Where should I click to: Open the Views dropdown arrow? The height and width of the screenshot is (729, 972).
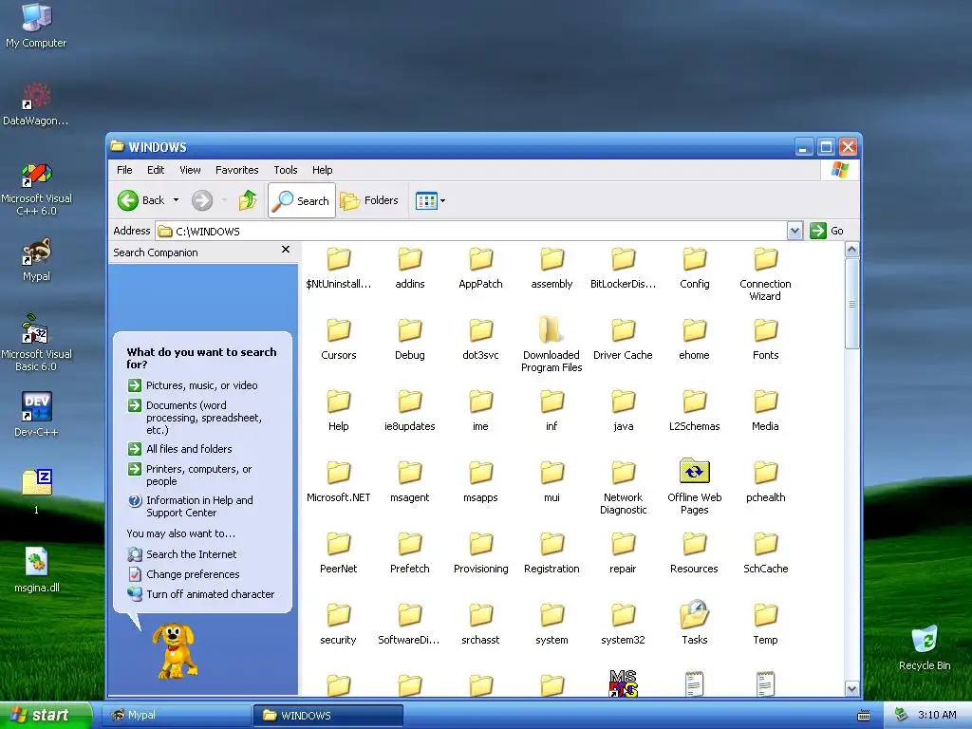click(442, 201)
